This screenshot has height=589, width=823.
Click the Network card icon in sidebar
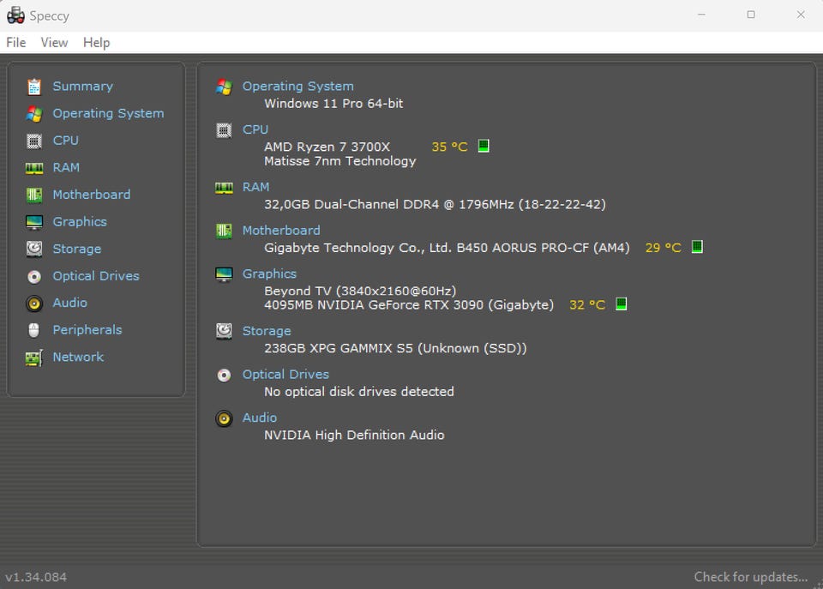[x=34, y=358]
